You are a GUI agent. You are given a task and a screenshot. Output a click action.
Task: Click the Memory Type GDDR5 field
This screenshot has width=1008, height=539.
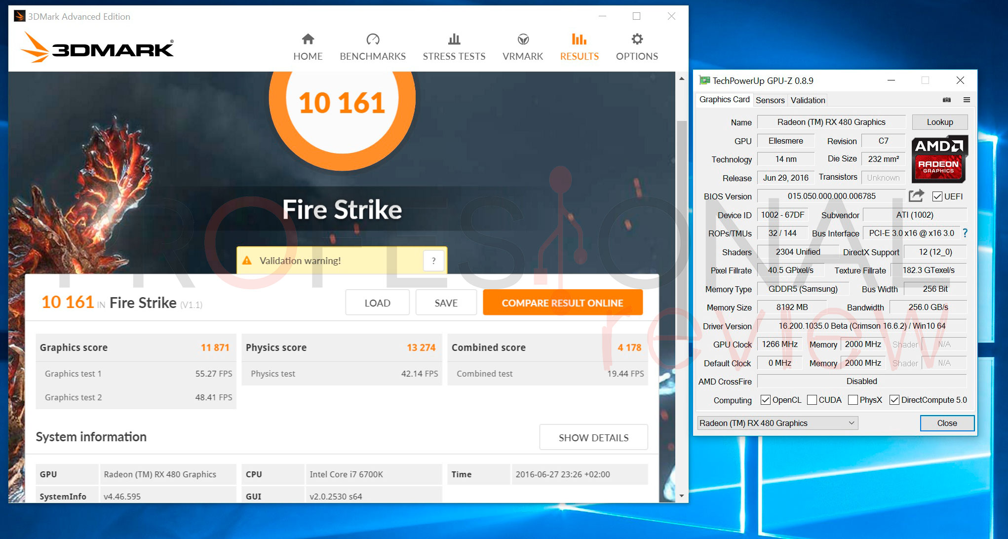point(803,289)
